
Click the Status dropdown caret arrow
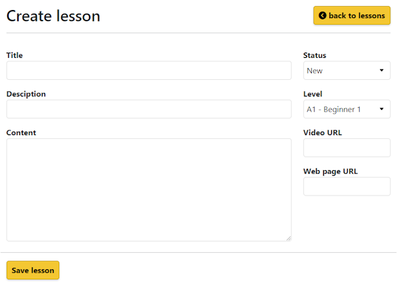click(x=382, y=71)
